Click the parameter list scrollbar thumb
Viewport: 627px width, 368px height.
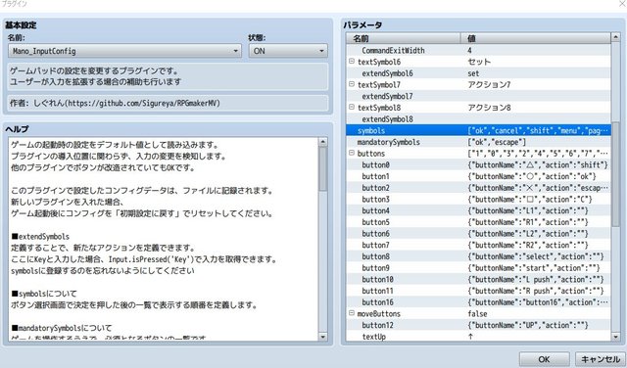pos(616,174)
